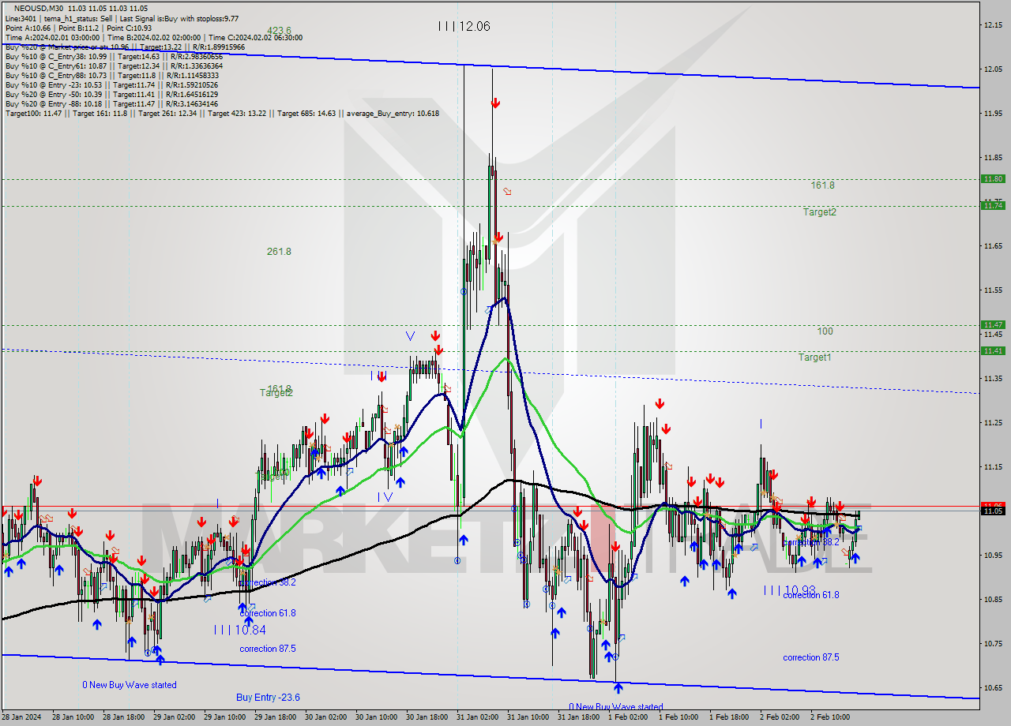Viewport: 1011px width, 726px height.
Task: Click the '30 Jan 18:00' time axis label
Action: [429, 717]
